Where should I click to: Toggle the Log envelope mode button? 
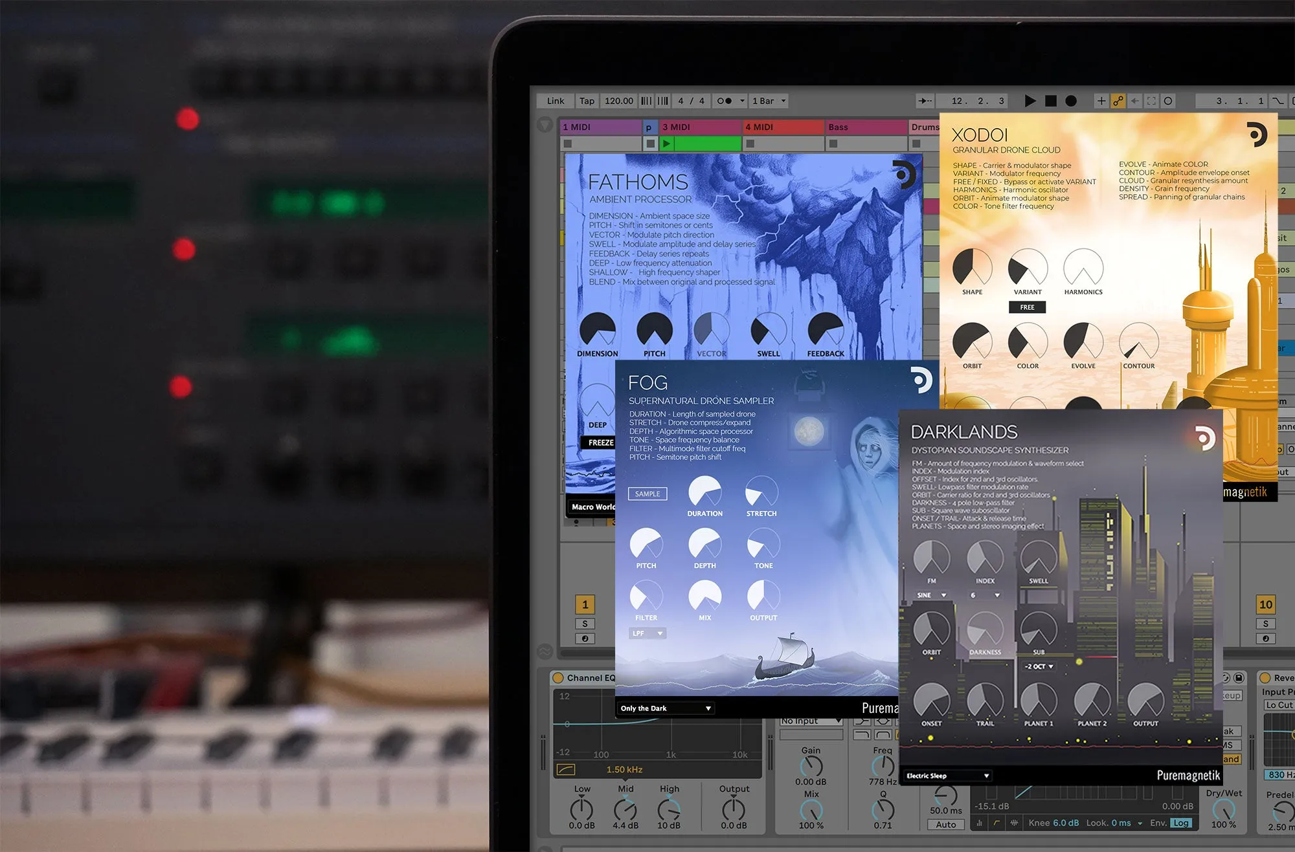tap(1180, 823)
